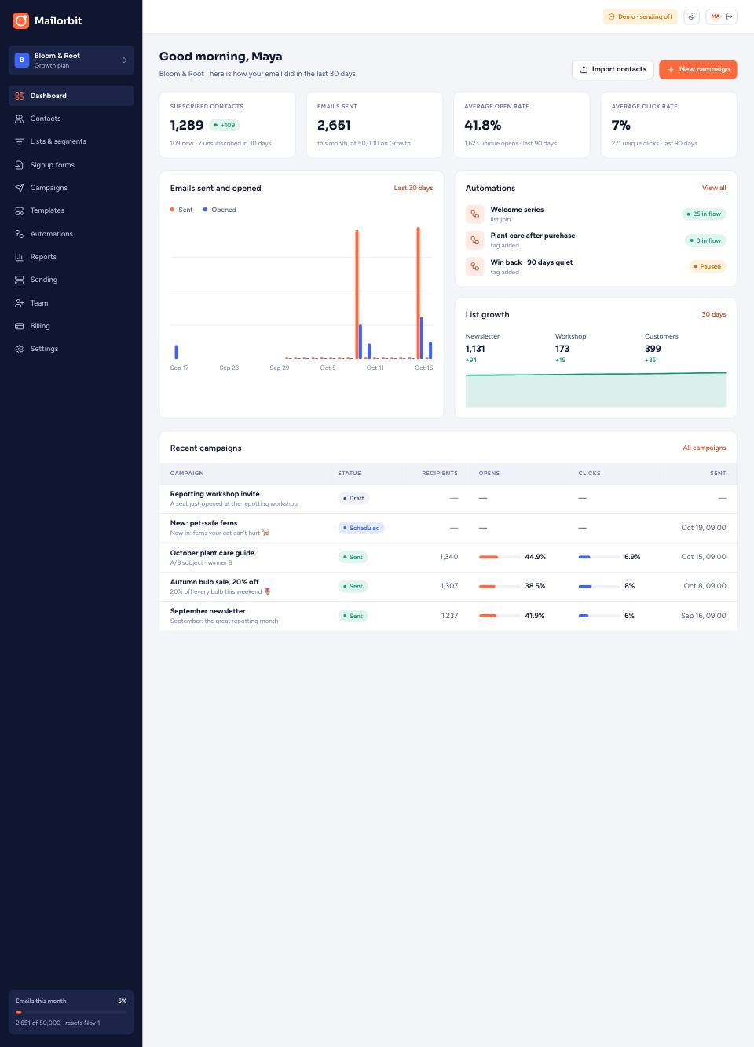
Task: Click Customers list count 399
Action: tap(653, 349)
